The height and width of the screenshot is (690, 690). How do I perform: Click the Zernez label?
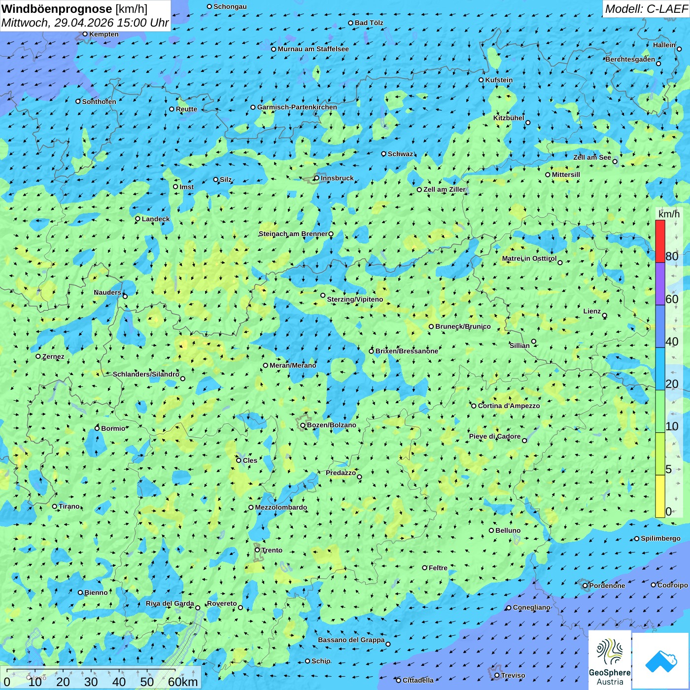tap(53, 356)
